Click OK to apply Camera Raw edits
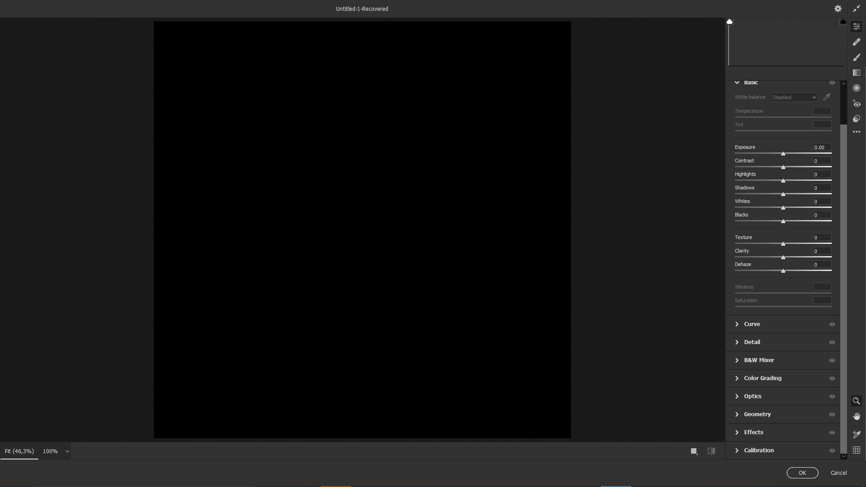The image size is (866, 487). (x=802, y=473)
